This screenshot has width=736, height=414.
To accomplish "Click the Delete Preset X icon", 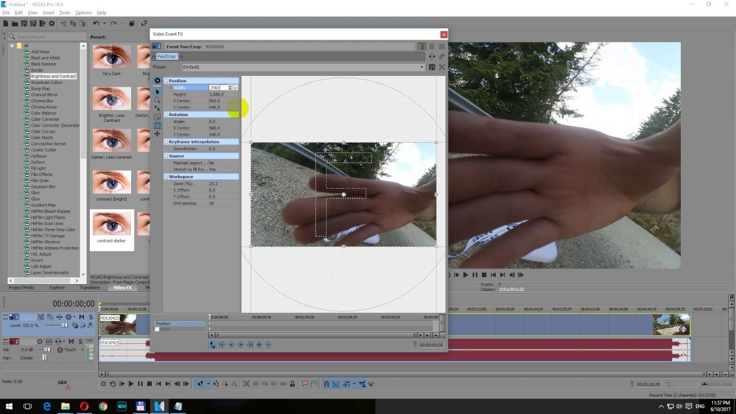I will 442,67.
